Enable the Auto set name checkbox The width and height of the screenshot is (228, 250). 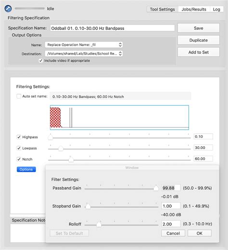pyautogui.click(x=19, y=96)
